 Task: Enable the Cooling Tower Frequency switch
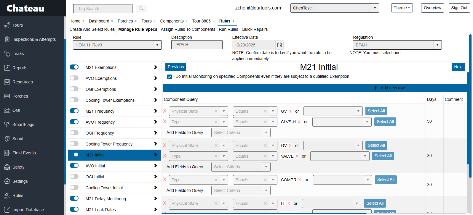click(74, 144)
